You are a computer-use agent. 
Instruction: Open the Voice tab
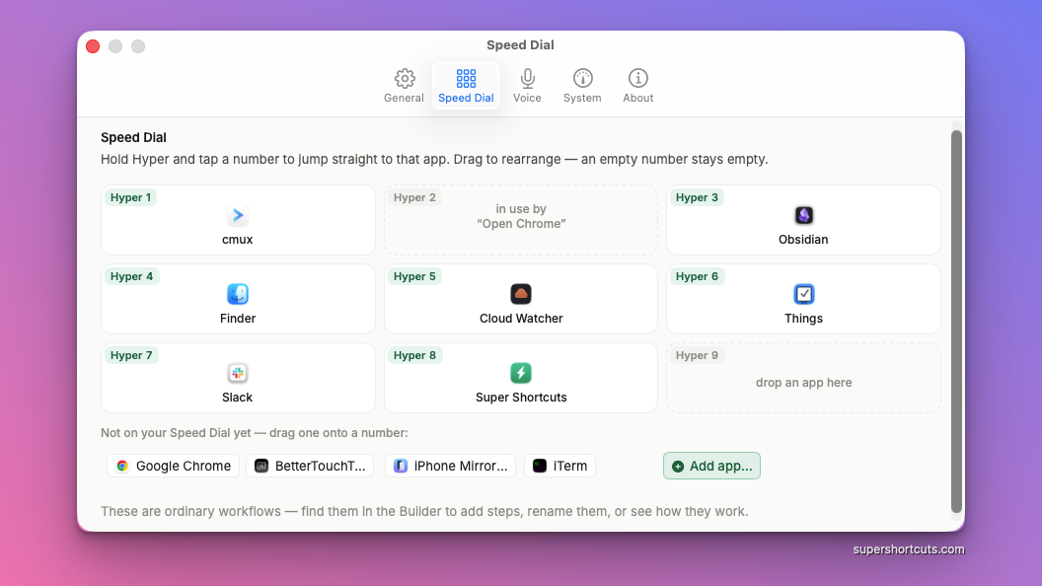[527, 86]
